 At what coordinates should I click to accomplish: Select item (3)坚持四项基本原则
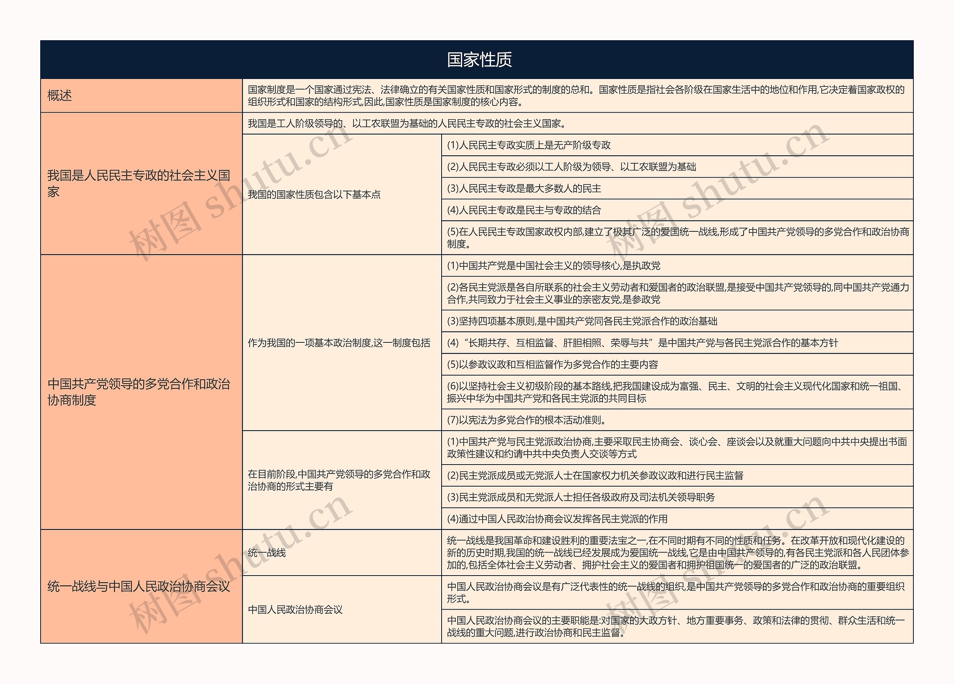point(677,321)
